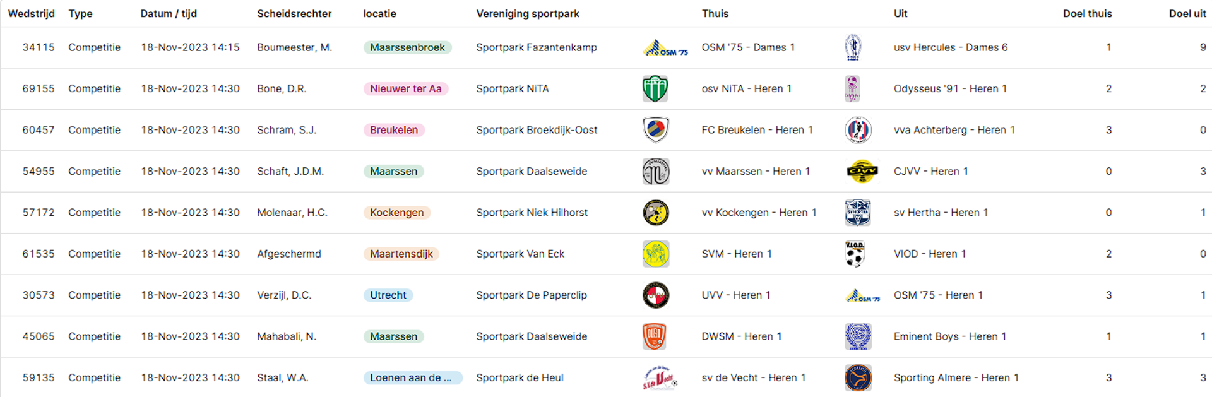Click the VIOD soccer ball logo

[855, 254]
